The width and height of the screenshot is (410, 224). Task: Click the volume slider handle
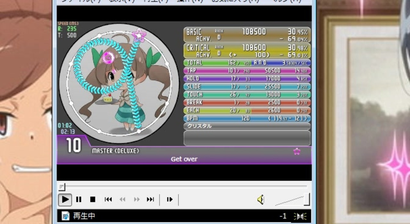tap(307, 199)
